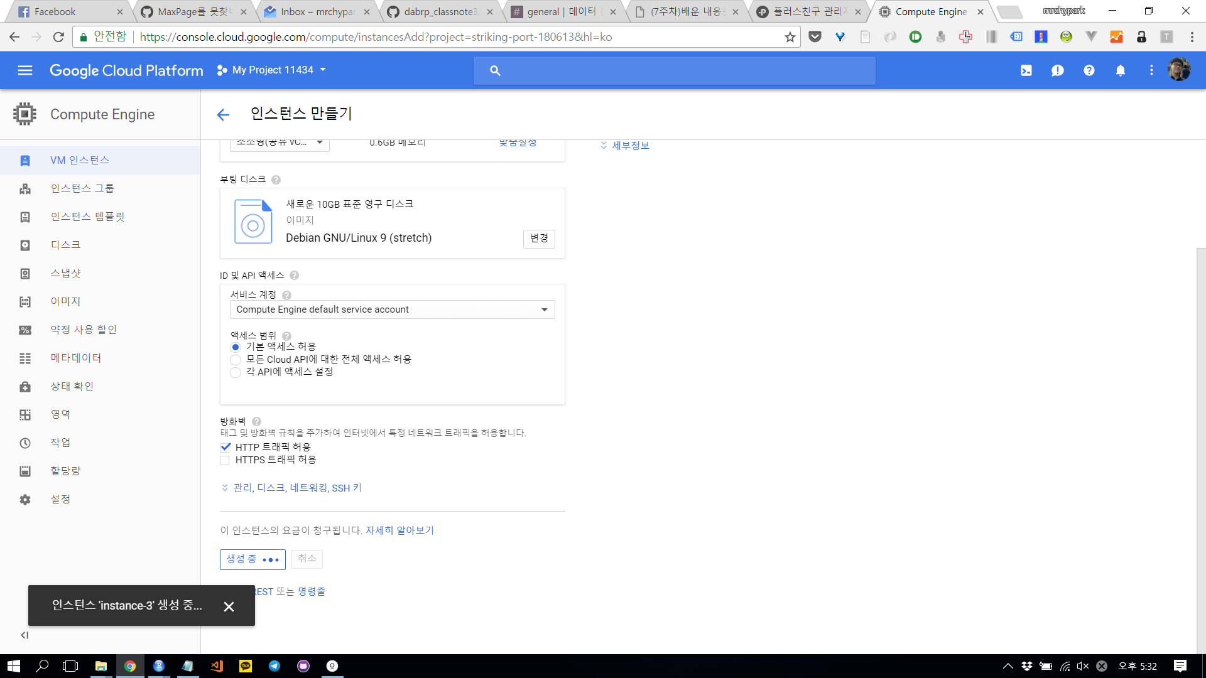Screen dimensions: 1206x678
Task: Open the 자세히 알아보기 link
Action: point(399,530)
